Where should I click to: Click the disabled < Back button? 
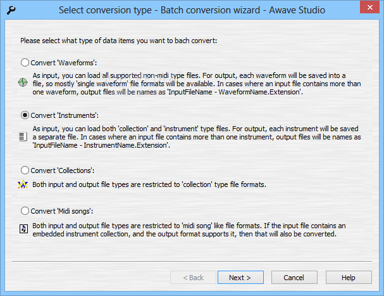(x=193, y=278)
